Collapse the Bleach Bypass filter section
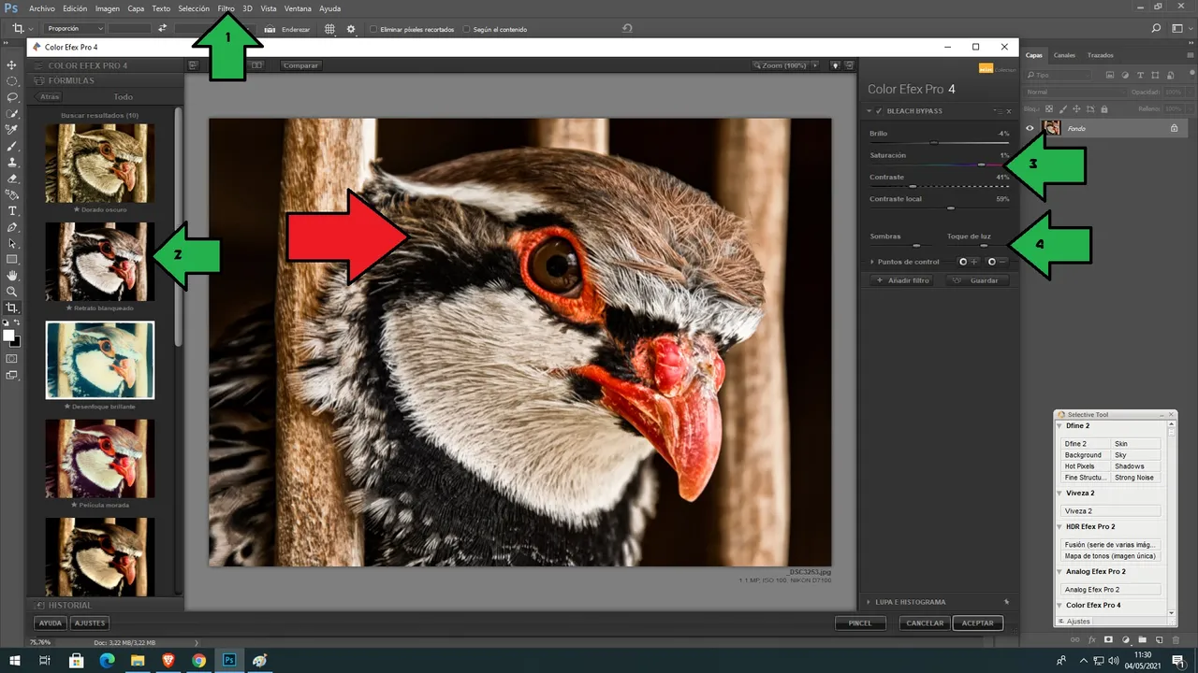 click(x=870, y=111)
